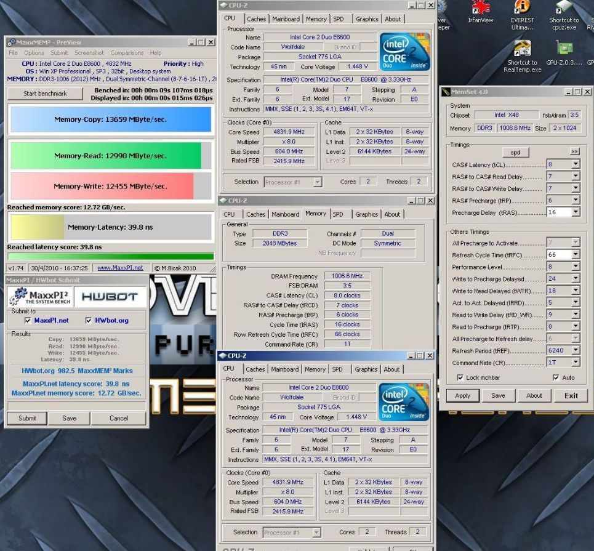Screen dimensions: 594x551
Task: Click the DRAM Frequency value in CPU-Z Memory
Action: pos(347,276)
